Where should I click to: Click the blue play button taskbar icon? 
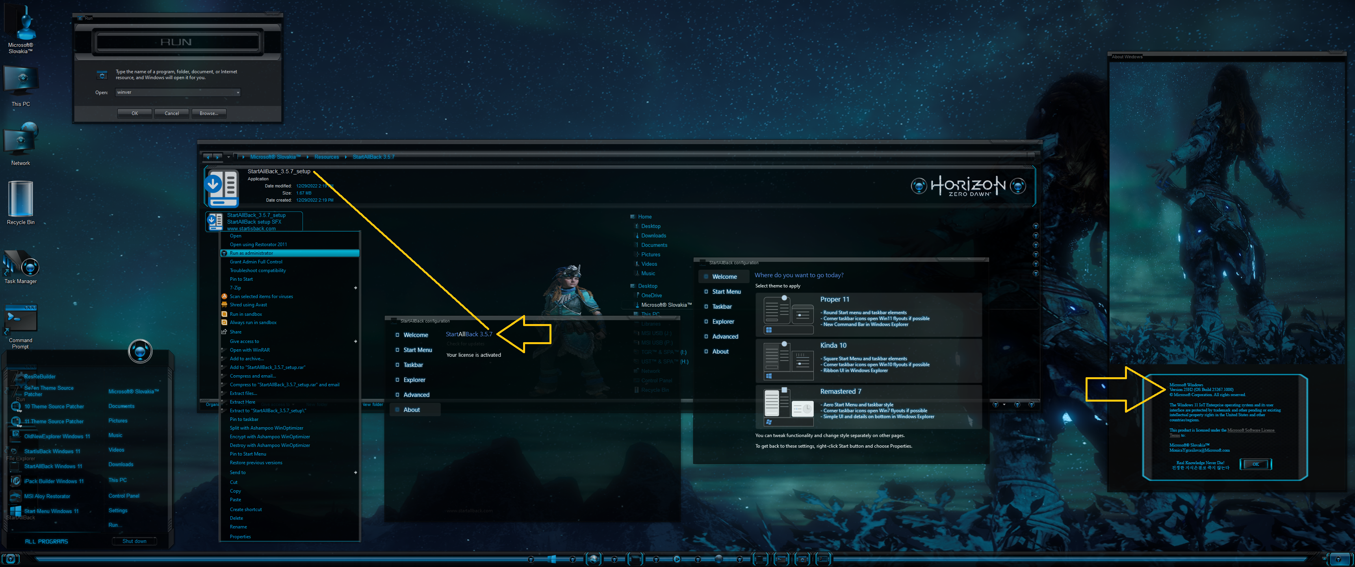click(x=677, y=559)
